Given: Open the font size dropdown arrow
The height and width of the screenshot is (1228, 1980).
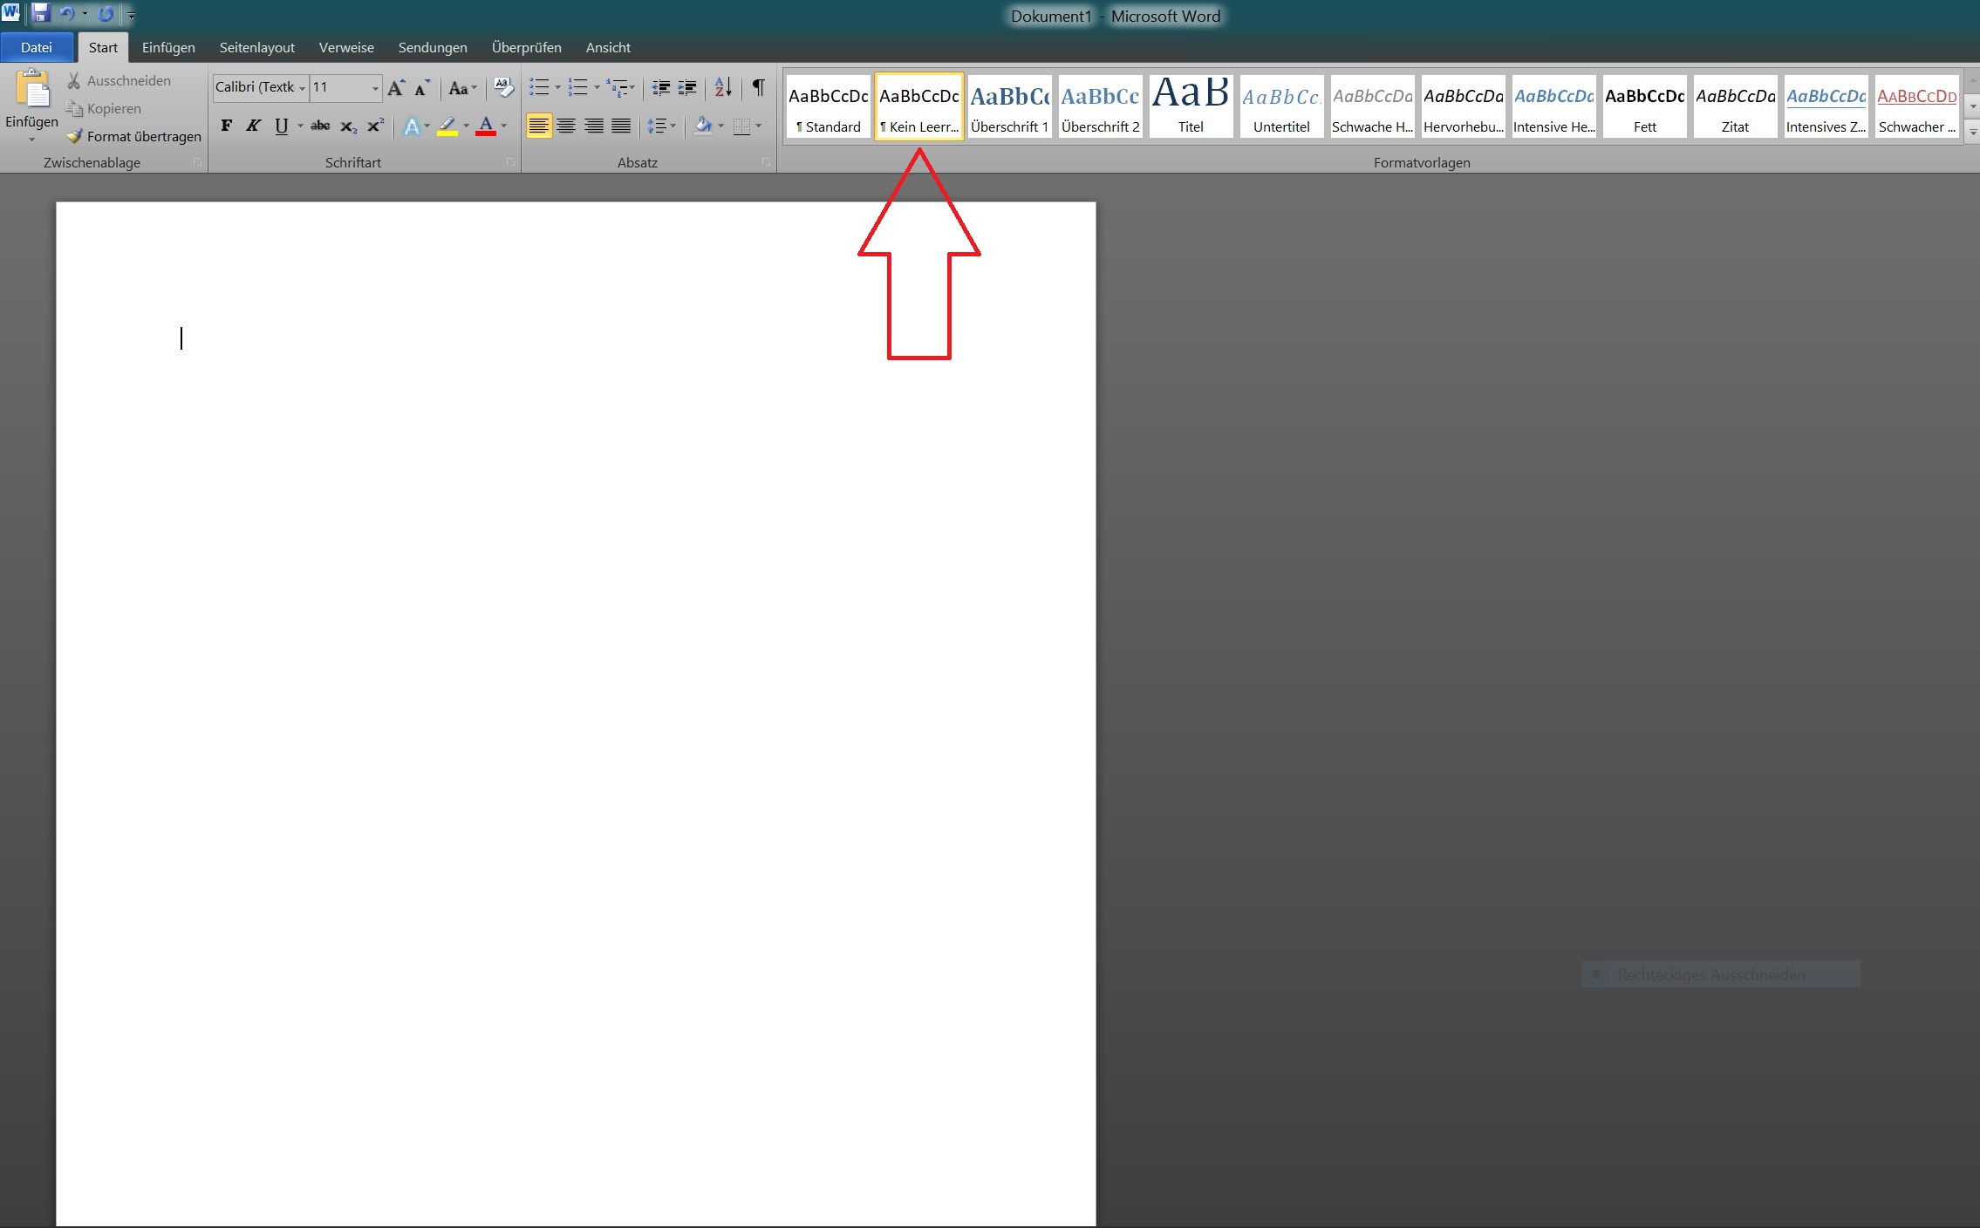Looking at the screenshot, I should pyautogui.click(x=375, y=88).
